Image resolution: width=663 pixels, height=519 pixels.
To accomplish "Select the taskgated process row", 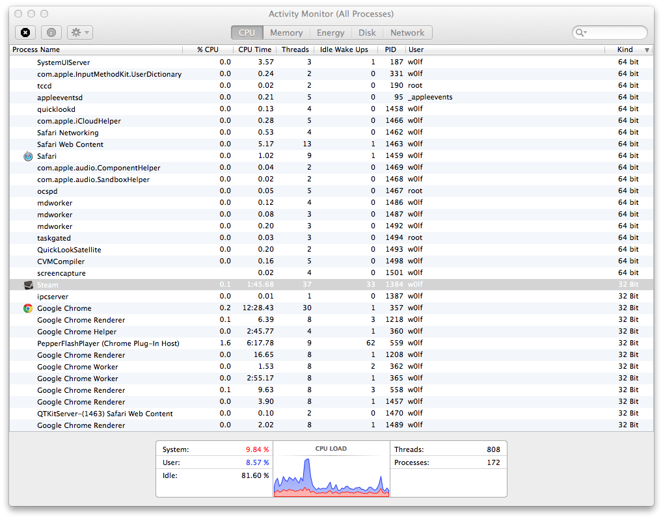I will point(332,238).
